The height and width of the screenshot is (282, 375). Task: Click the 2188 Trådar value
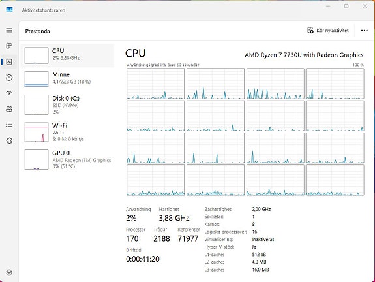click(162, 238)
